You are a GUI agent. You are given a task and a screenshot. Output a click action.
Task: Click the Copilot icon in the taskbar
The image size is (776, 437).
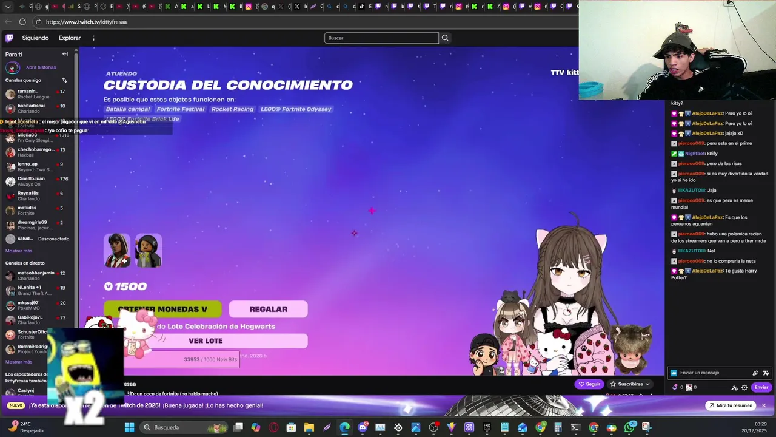coord(256,427)
